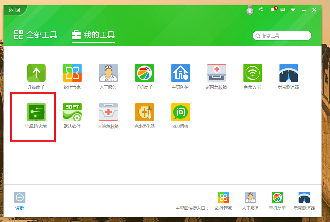The height and width of the screenshot is (222, 330).
Task: Open 宽带测速器 in the tools grid
Action: click(288, 73)
